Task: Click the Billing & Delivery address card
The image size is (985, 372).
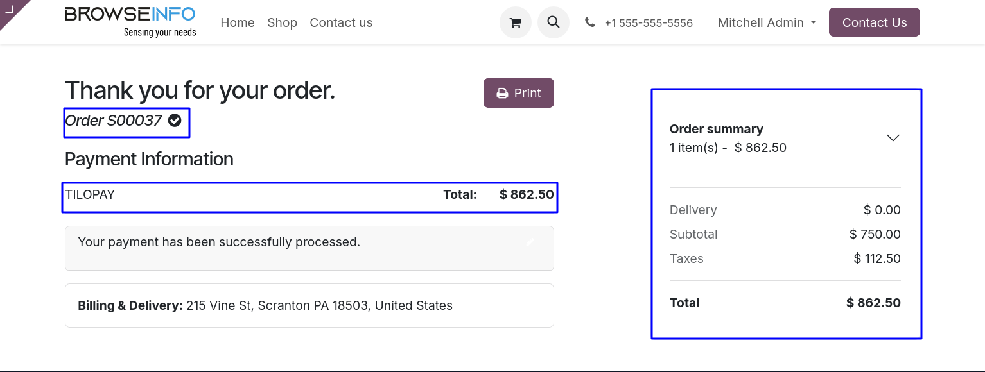Action: click(x=309, y=305)
